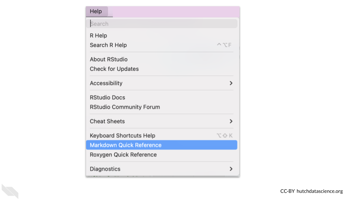Click the Search field in Help menu
The width and height of the screenshot is (355, 200).
(162, 24)
